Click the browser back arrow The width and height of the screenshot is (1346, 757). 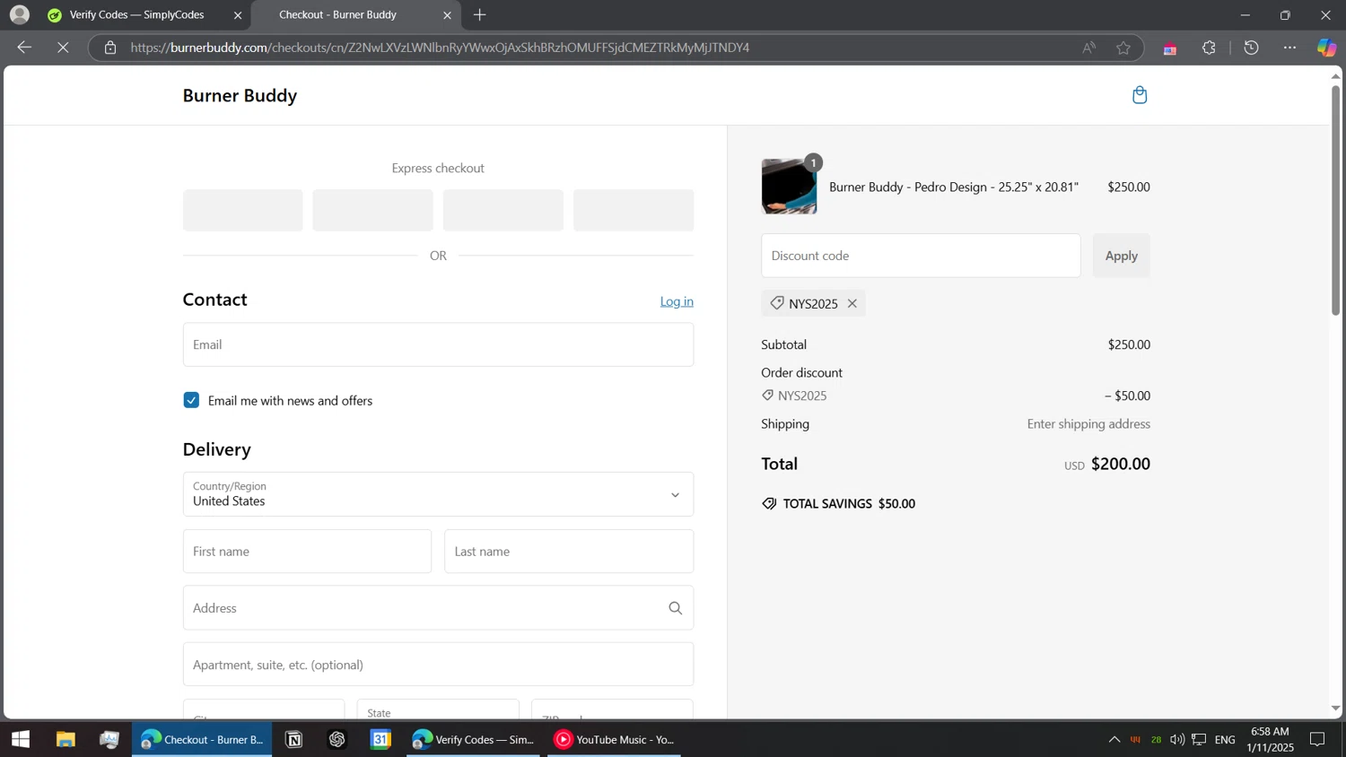pyautogui.click(x=24, y=48)
